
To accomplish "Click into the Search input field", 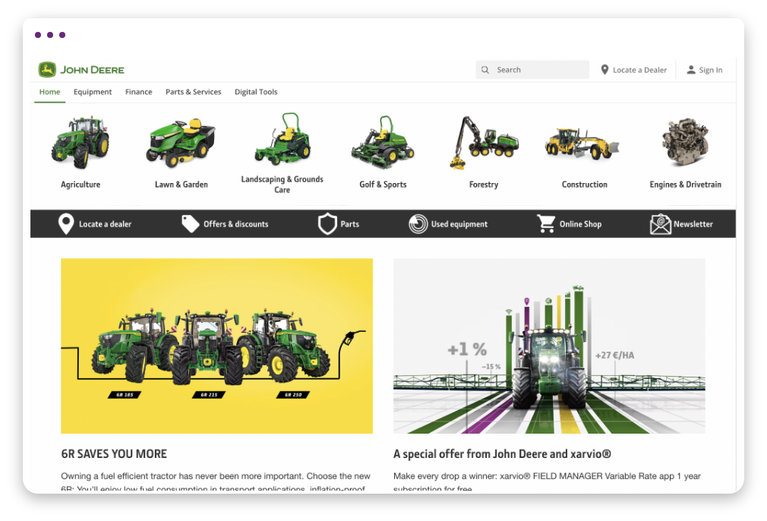I will (532, 70).
